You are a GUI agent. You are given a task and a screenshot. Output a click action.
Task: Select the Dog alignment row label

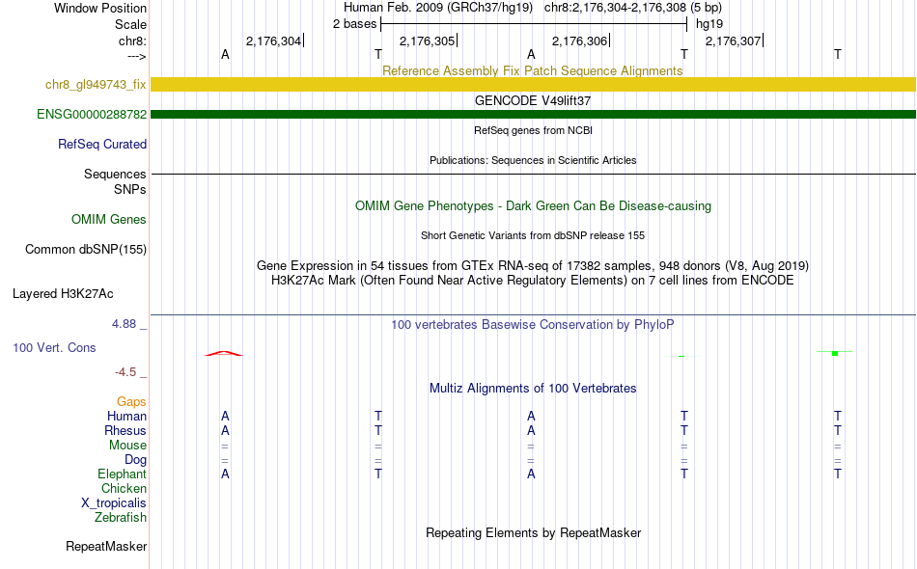click(135, 460)
